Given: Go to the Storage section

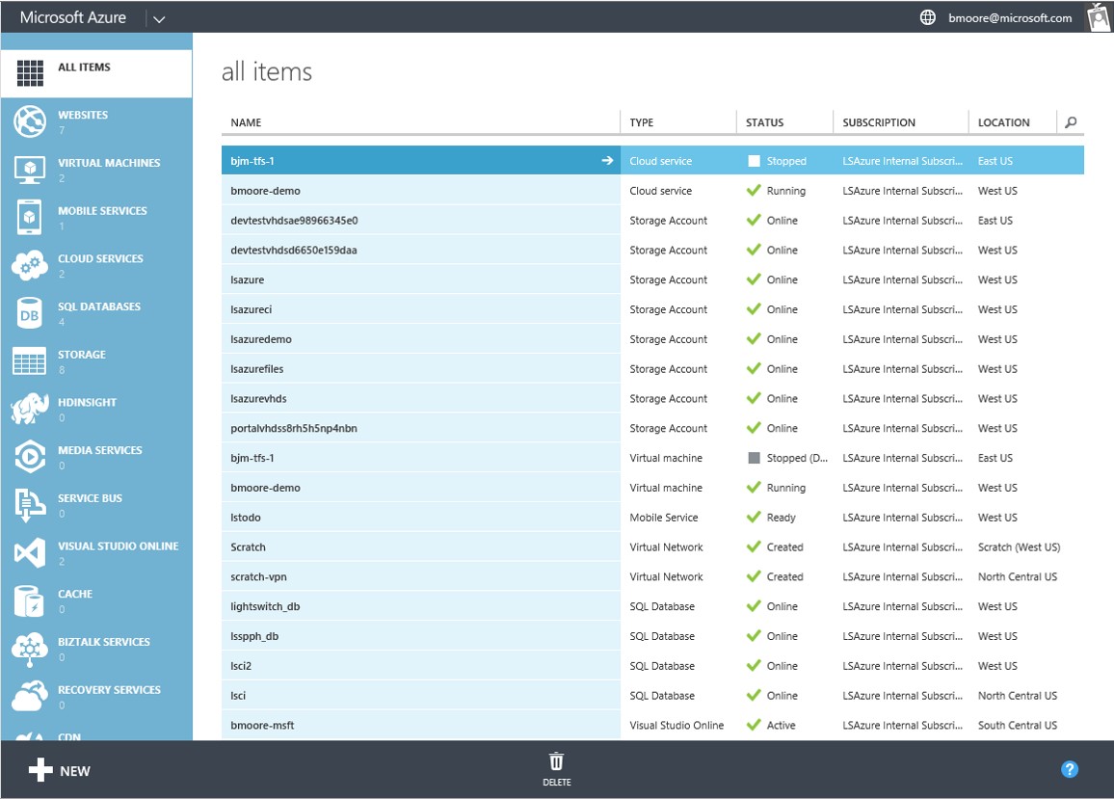Looking at the screenshot, I should click(96, 361).
